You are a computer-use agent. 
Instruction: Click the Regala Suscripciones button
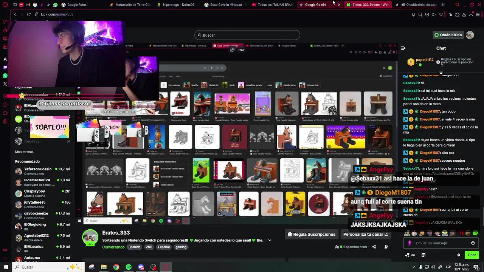312,234
